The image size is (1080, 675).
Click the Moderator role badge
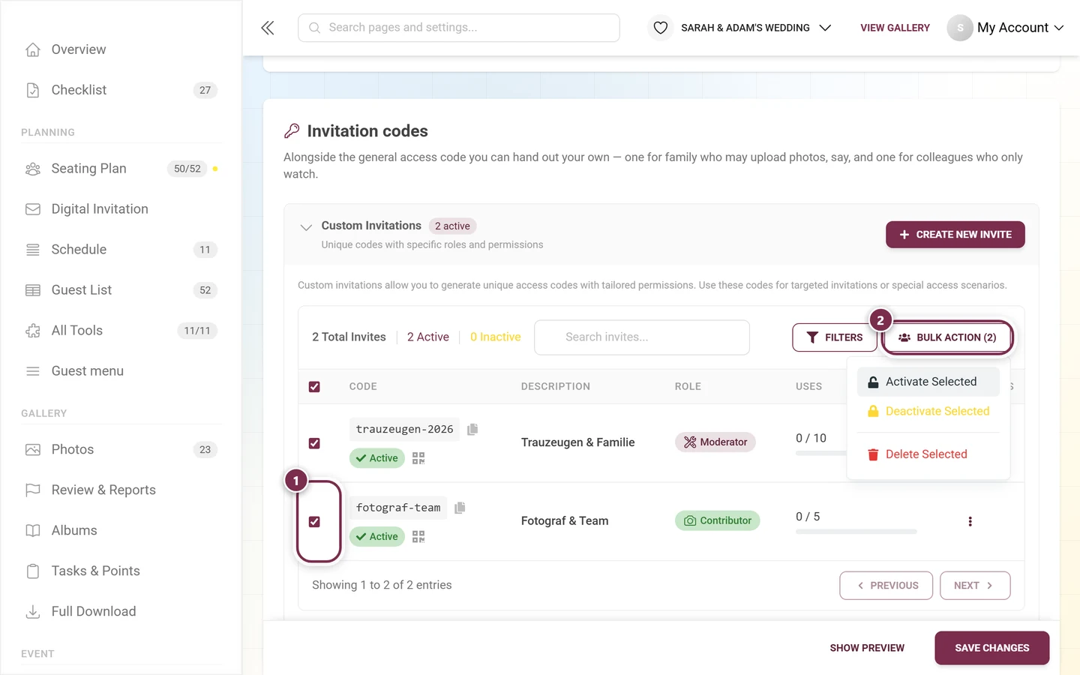[x=715, y=442]
